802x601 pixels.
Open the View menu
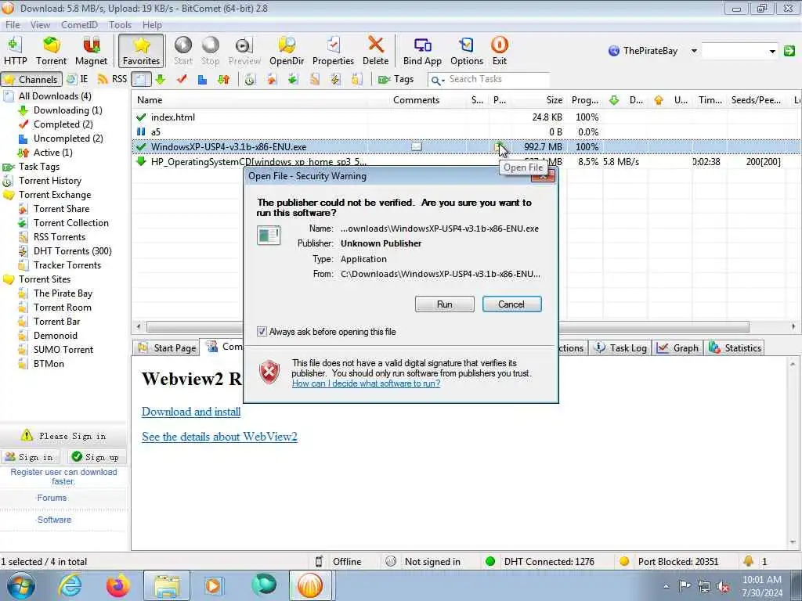[40, 24]
